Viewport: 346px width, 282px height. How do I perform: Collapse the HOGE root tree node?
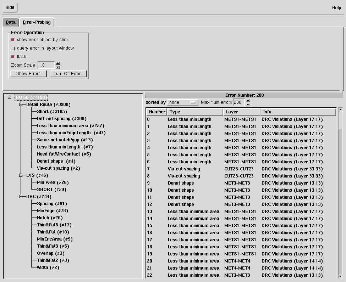(x=10, y=97)
